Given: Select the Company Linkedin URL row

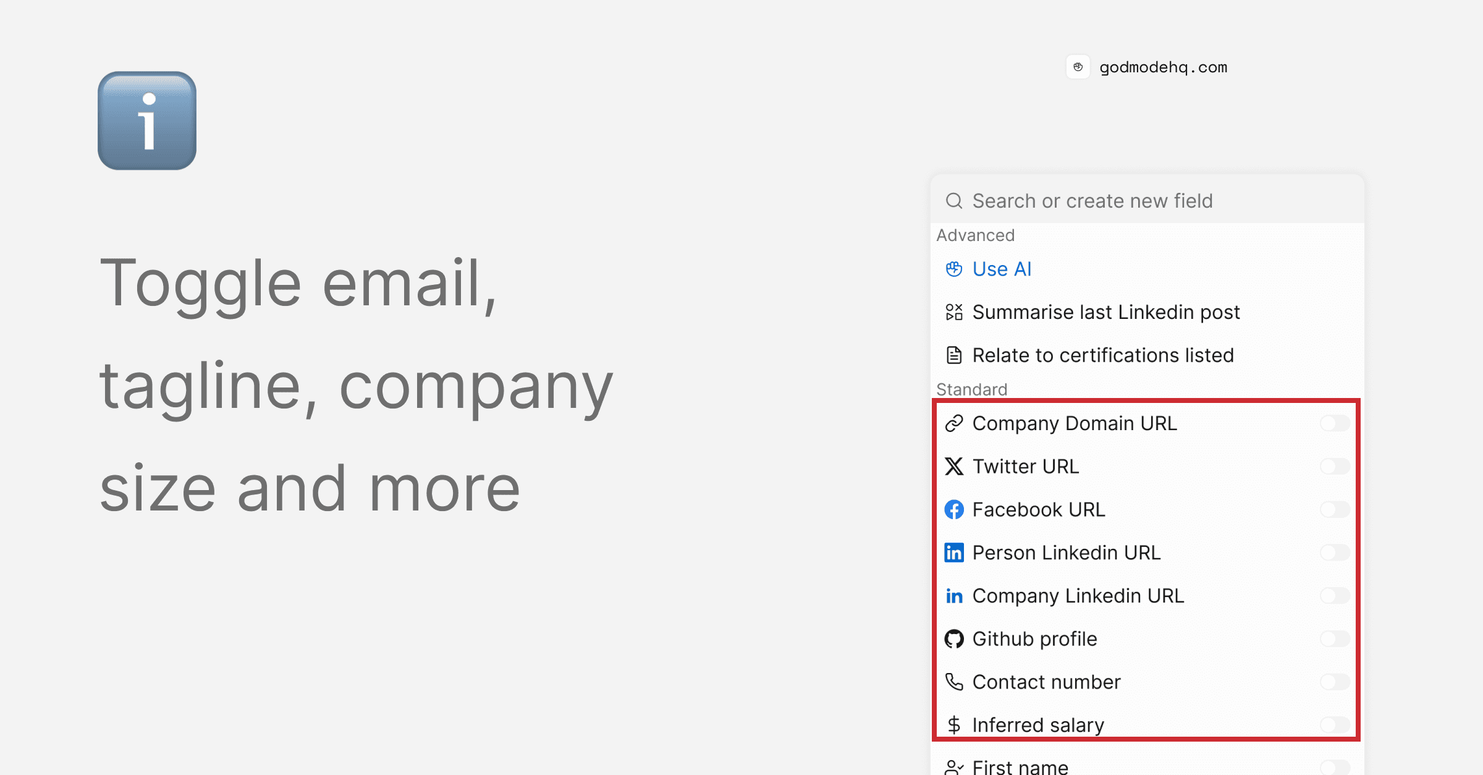Looking at the screenshot, I should (1078, 596).
